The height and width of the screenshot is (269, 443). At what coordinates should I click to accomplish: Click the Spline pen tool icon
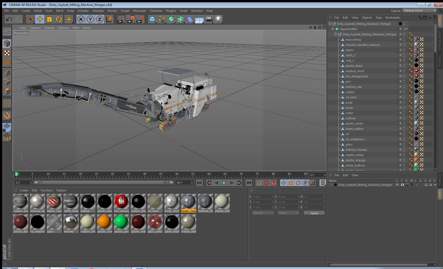point(162,19)
